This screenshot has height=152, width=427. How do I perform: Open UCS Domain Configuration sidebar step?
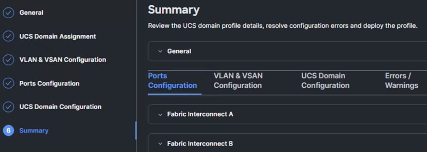(x=61, y=107)
